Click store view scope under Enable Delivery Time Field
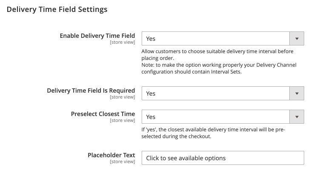The width and height of the screenshot is (311, 170). pos(123,42)
